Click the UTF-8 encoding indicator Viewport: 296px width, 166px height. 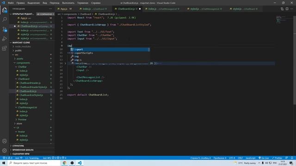coord(232,158)
